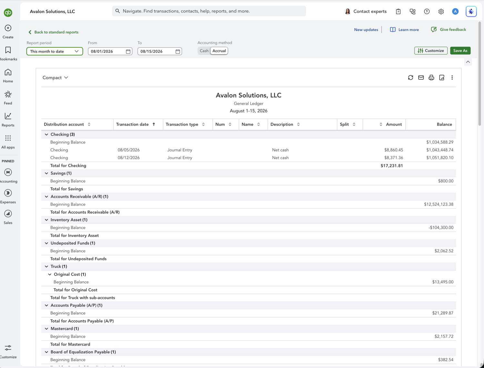Open All apps grid
This screenshot has width=484, height=368.
pyautogui.click(x=8, y=142)
